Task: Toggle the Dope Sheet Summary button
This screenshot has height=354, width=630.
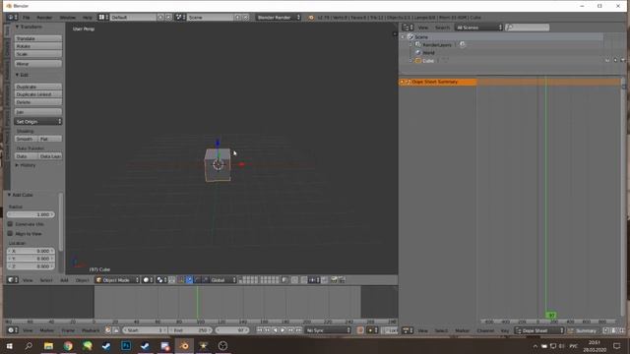Action: pyautogui.click(x=582, y=330)
